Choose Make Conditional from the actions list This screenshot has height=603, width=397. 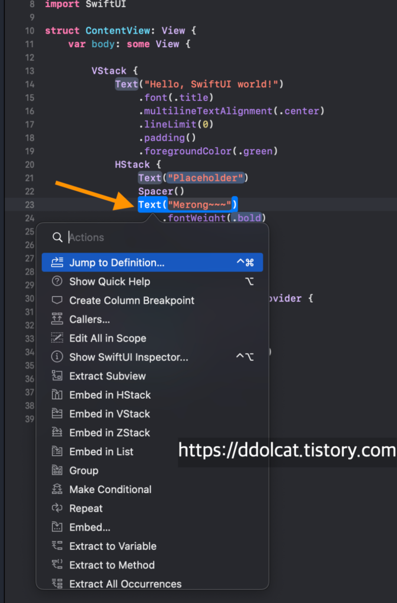tap(110, 489)
